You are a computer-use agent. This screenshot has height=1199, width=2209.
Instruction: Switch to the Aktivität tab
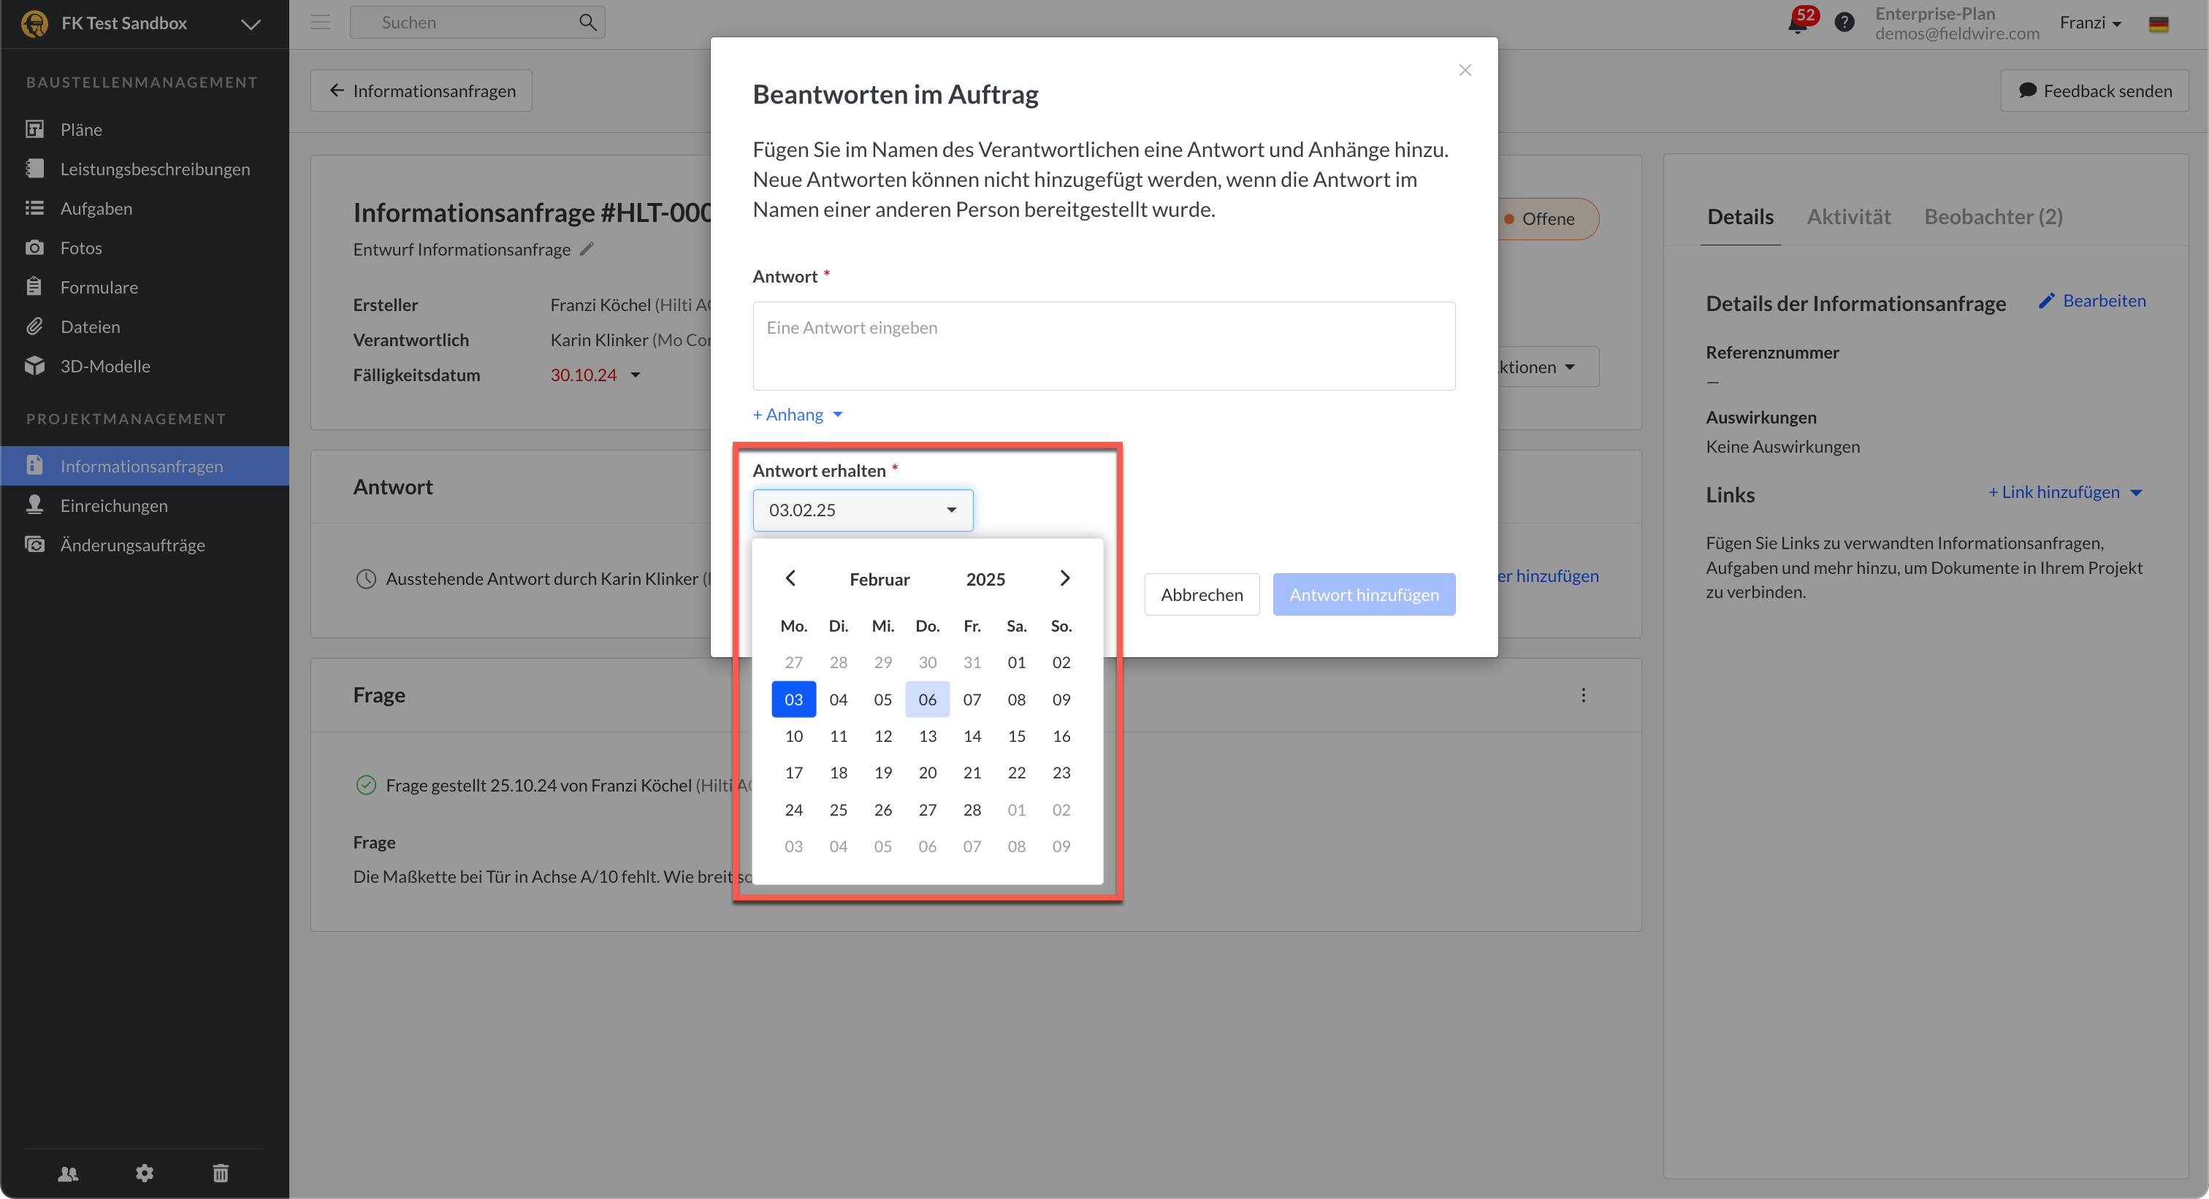pyautogui.click(x=1848, y=217)
